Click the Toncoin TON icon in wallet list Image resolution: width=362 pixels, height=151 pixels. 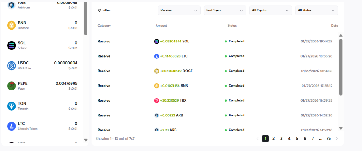coord(11,106)
